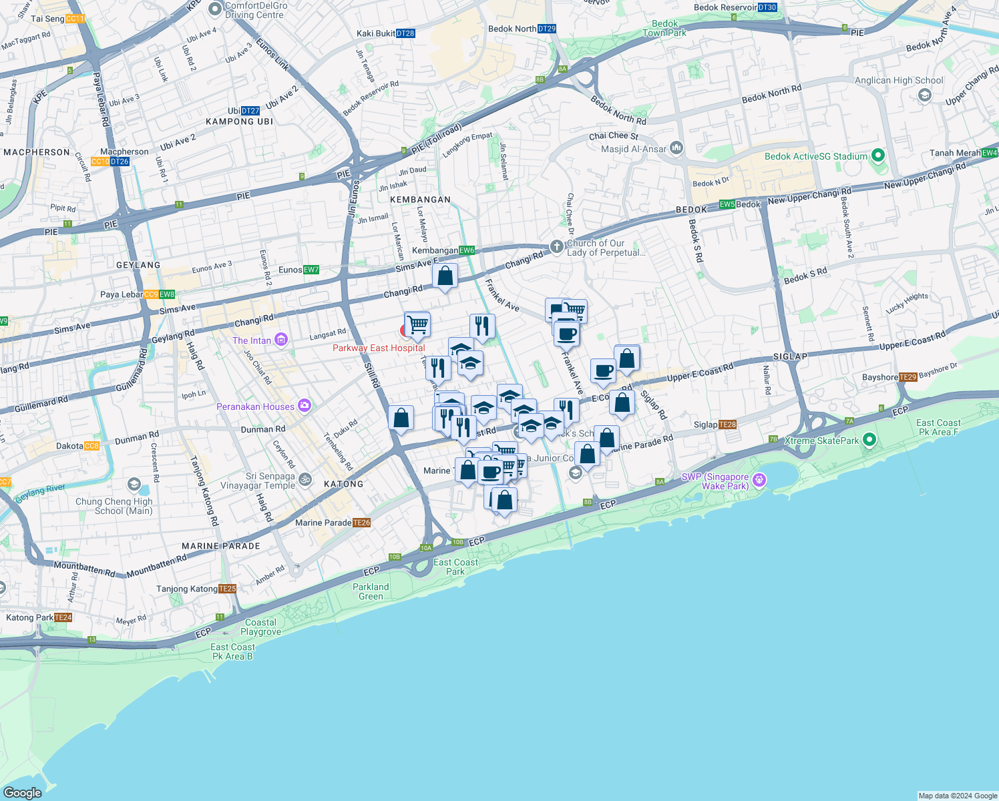Click the Ubi DT27 station label

coord(244,111)
